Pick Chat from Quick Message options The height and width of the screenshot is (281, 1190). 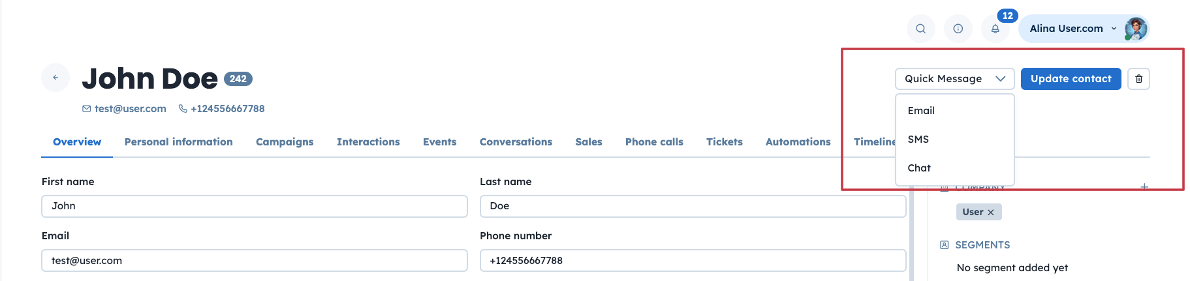(919, 168)
